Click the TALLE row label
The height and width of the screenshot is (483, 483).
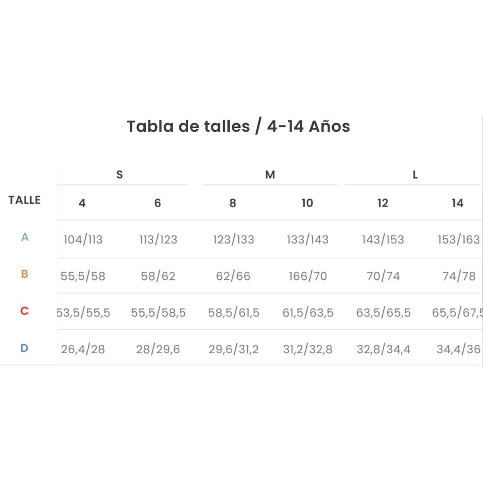pyautogui.click(x=25, y=200)
